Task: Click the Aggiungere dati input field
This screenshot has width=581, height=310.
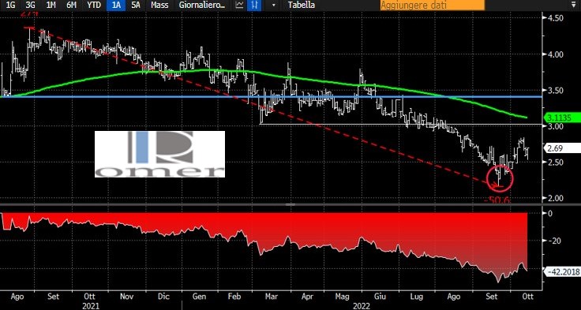Action: pyautogui.click(x=432, y=6)
